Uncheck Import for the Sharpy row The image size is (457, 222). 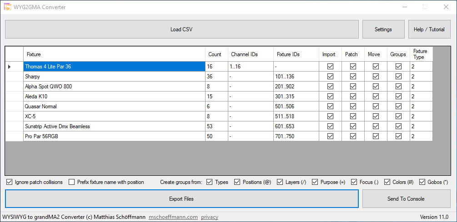(330, 77)
